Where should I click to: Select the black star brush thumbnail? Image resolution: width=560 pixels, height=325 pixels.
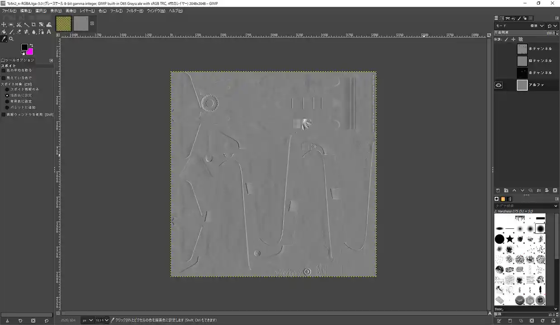tap(510, 239)
